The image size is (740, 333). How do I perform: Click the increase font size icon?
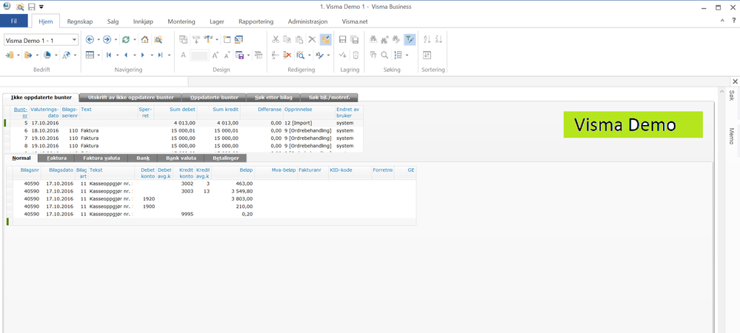(216, 55)
